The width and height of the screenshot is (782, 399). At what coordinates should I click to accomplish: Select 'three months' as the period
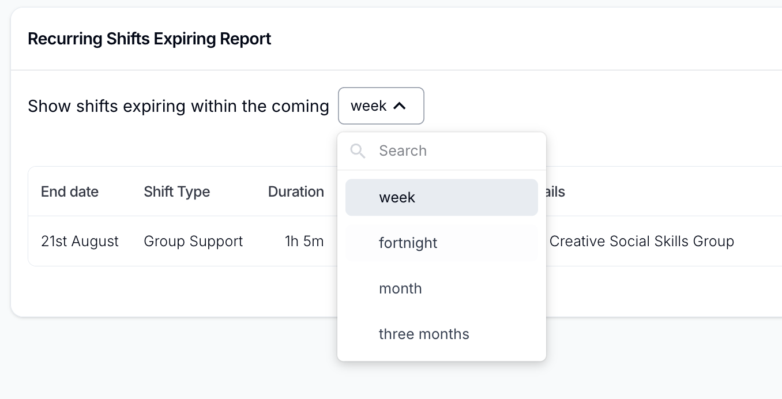pos(441,334)
